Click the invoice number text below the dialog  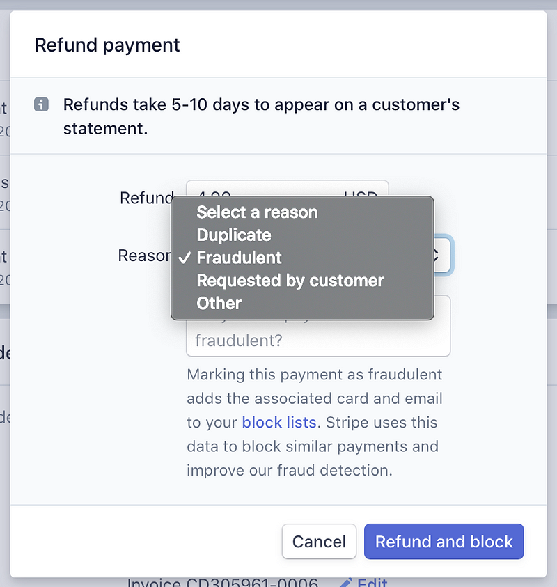pyautogui.click(x=223, y=582)
